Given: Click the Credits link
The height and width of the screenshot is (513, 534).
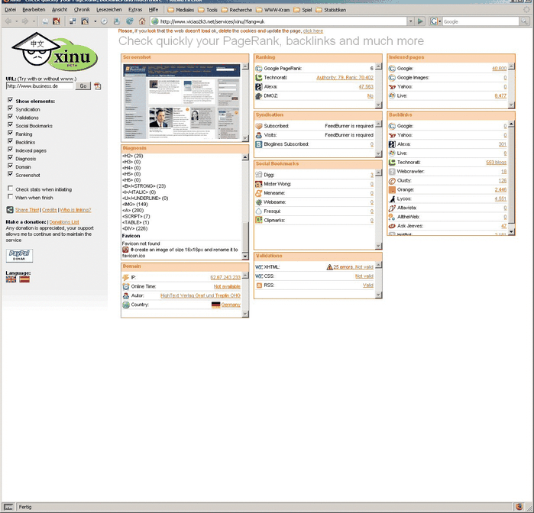Looking at the screenshot, I should [50, 210].
